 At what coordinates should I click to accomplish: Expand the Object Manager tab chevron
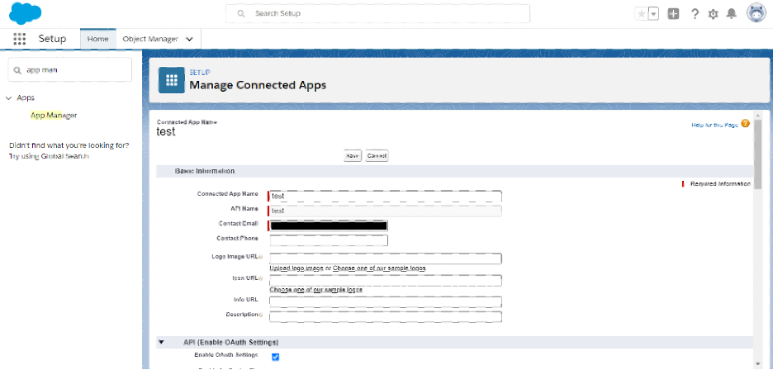point(190,40)
